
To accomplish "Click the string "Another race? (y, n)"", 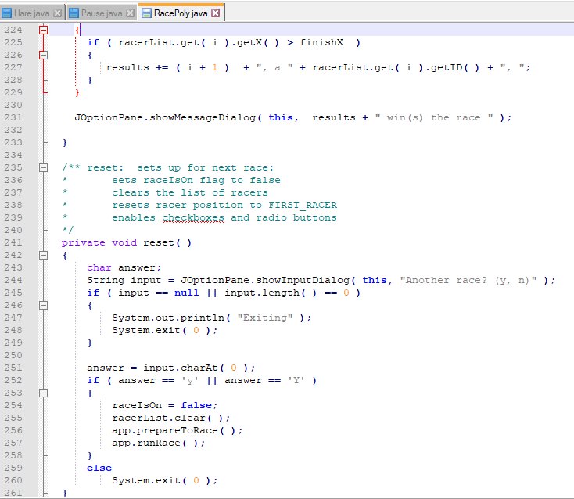I will tap(468, 280).
